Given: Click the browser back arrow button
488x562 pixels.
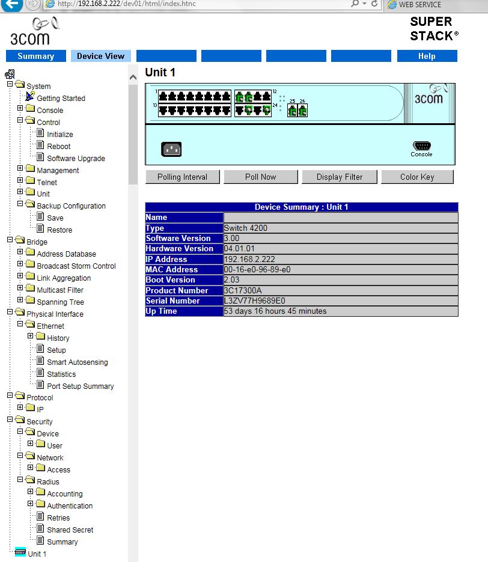Looking at the screenshot, I should (12, 4).
